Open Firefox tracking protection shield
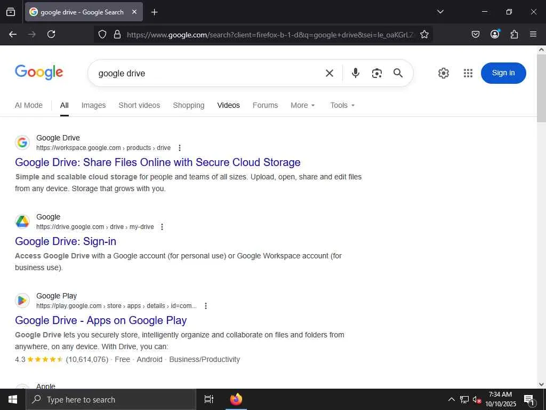Image resolution: width=546 pixels, height=410 pixels. (102, 35)
